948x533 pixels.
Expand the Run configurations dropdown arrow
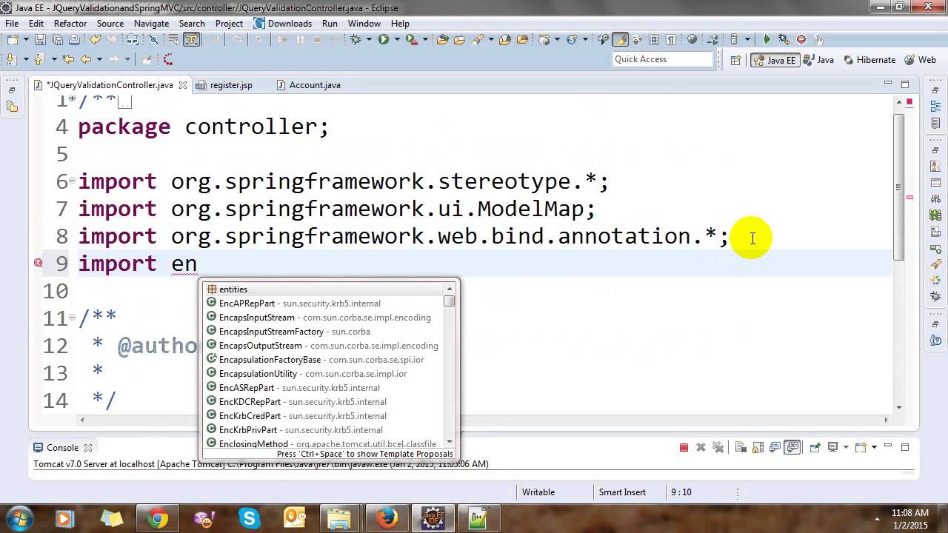click(396, 40)
